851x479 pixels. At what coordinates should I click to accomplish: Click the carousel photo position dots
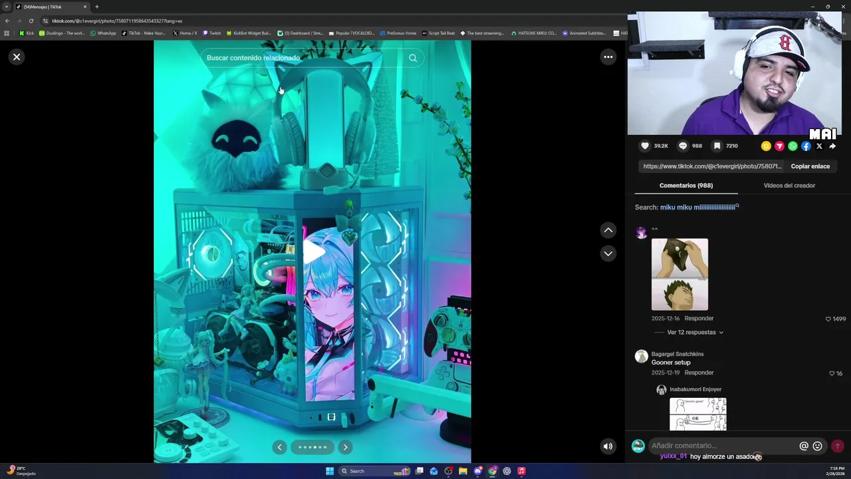(x=312, y=447)
